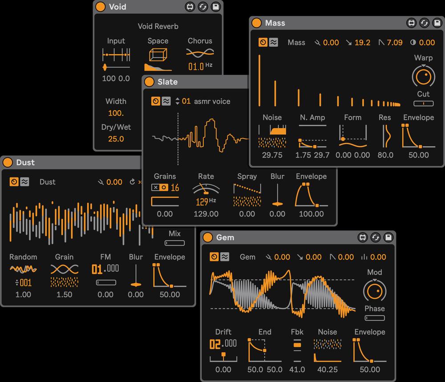This screenshot has width=445, height=382.
Task: Select Gem wave mode icon
Action: [x=225, y=257]
